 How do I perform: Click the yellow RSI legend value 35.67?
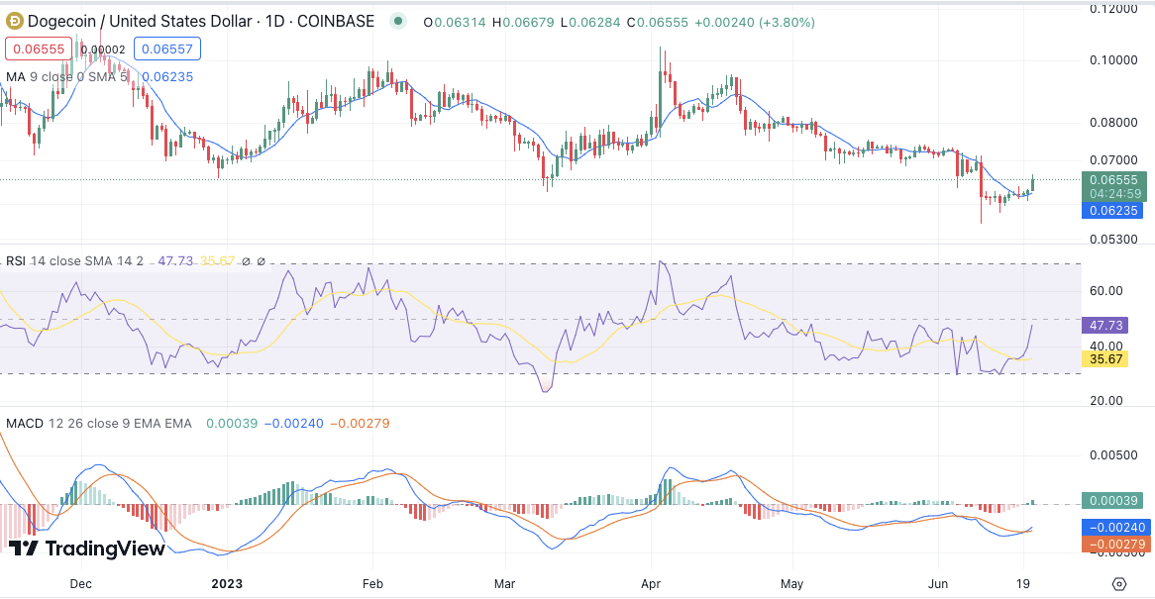pos(217,261)
